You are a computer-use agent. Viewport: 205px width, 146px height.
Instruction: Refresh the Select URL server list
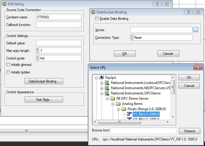(x=190, y=131)
